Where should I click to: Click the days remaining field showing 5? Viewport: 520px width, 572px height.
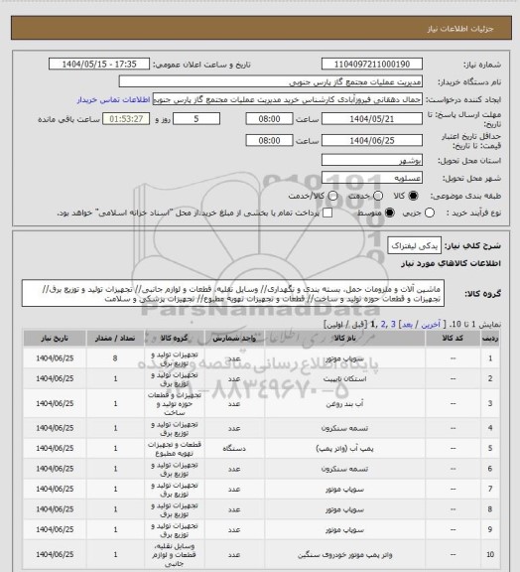[196, 119]
